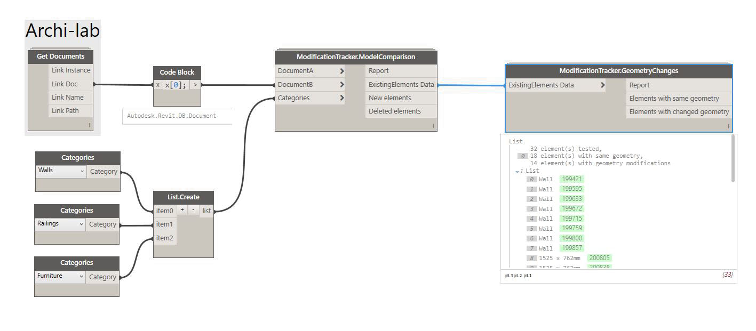Viewport: 756px width, 331px height.
Task: Click element ID 200805 in preview
Action: (x=599, y=258)
